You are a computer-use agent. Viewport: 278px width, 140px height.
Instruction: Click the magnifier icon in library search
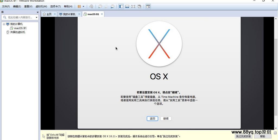pyautogui.click(x=5, y=17)
